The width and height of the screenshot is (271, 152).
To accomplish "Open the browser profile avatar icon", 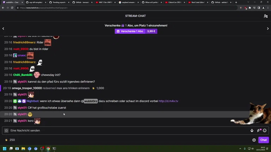I will pos(263,8).
